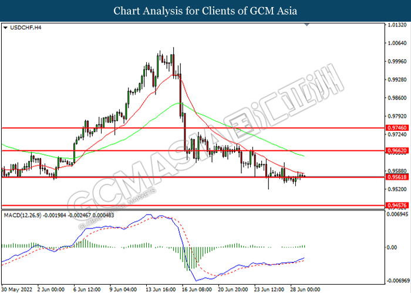
Task: Click the Chart Analysis for Clients header title
Action: (206, 11)
